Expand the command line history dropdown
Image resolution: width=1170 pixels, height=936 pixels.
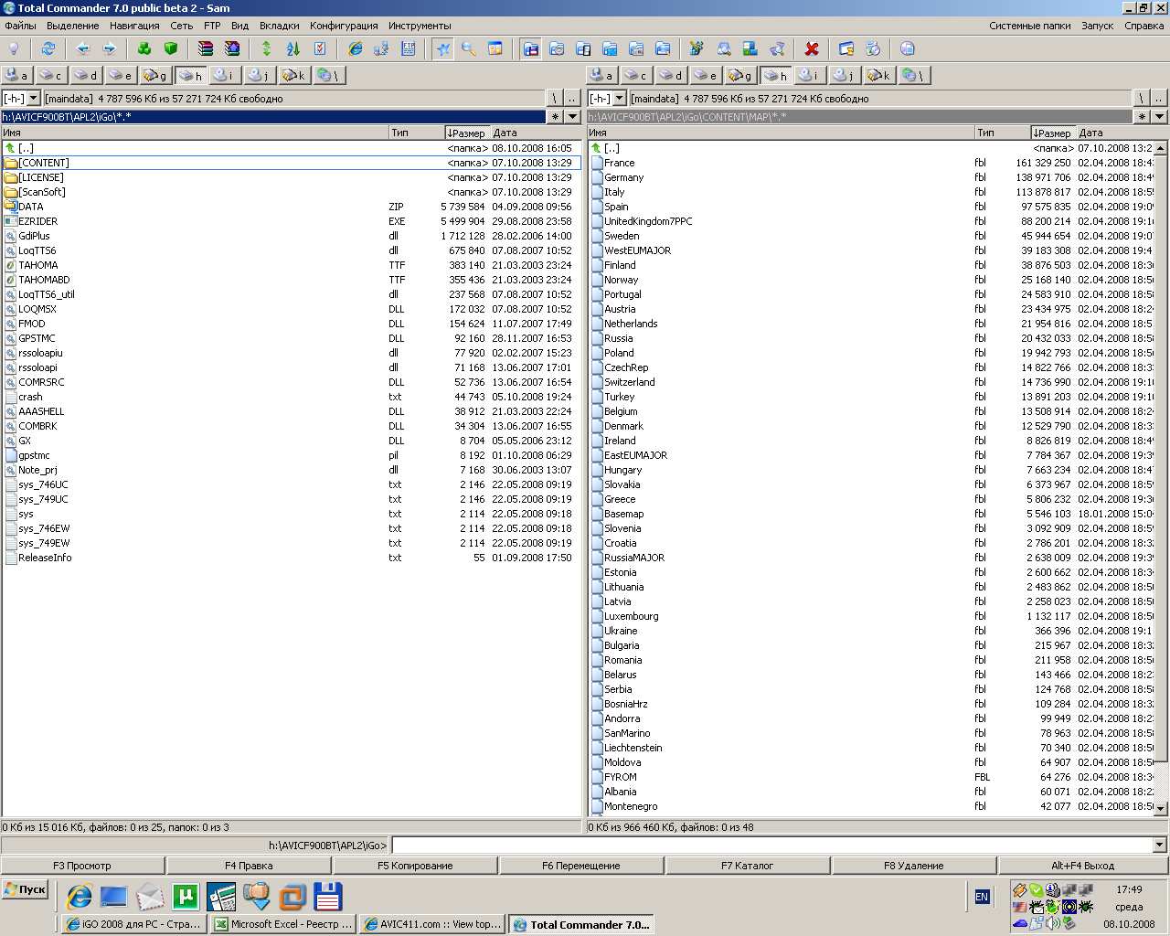(1160, 846)
